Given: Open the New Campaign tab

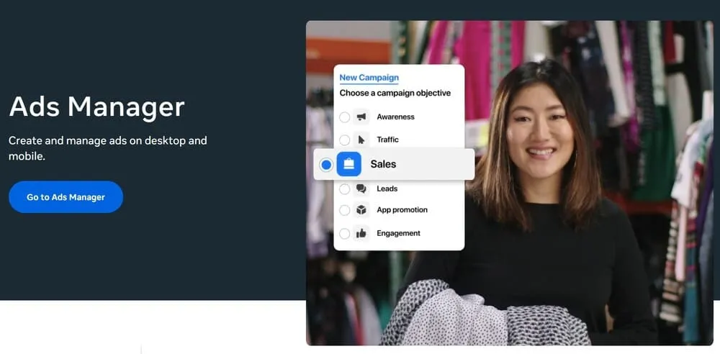Looking at the screenshot, I should coord(369,78).
